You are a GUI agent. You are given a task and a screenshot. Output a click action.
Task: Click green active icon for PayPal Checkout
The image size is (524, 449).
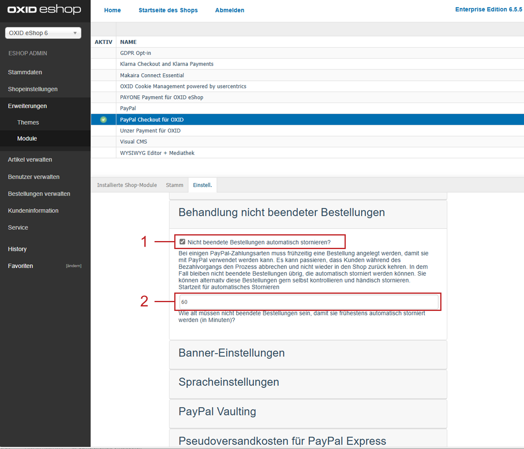tap(103, 120)
